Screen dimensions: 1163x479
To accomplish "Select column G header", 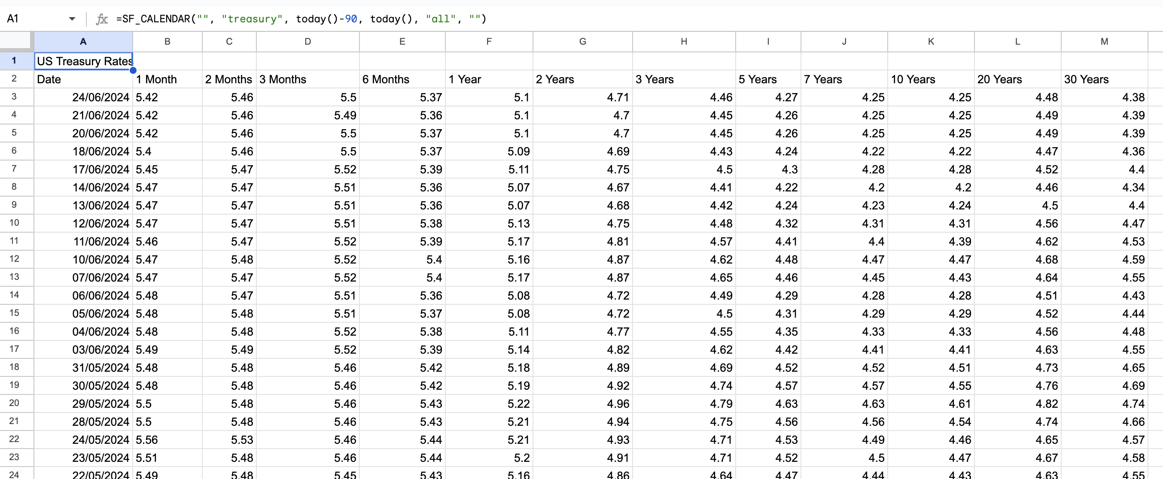I will pos(583,42).
